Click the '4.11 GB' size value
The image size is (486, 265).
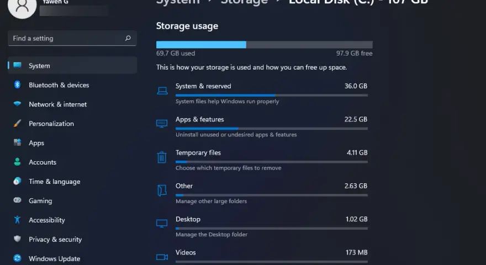click(357, 152)
